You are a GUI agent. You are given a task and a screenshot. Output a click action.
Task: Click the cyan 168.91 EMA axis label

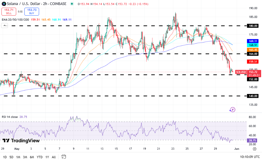tap(253, 45)
